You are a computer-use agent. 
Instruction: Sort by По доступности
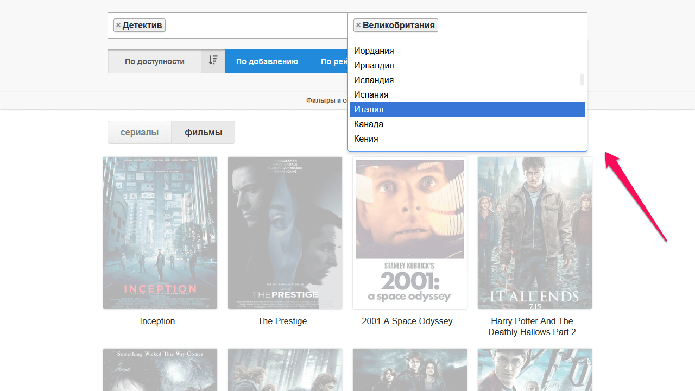tap(155, 61)
